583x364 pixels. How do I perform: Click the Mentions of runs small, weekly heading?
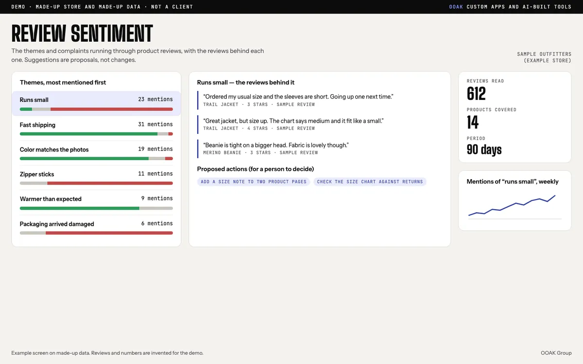[x=513, y=182]
